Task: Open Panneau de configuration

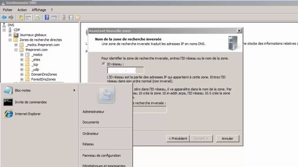Action: coord(102,155)
